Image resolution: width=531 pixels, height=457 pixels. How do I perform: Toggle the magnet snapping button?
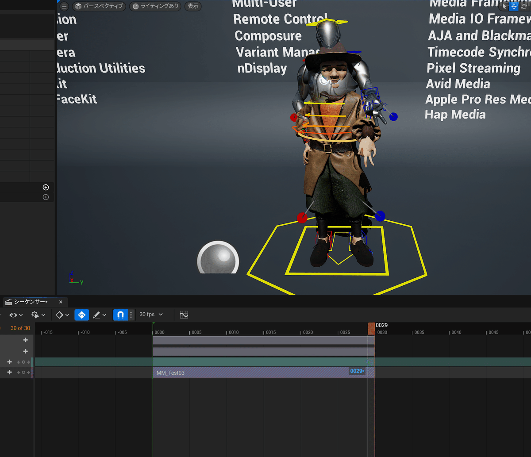120,315
